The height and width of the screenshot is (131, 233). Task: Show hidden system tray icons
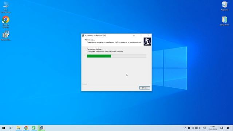pos(185,128)
